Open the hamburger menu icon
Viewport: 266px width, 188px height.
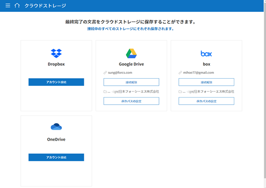(8, 6)
